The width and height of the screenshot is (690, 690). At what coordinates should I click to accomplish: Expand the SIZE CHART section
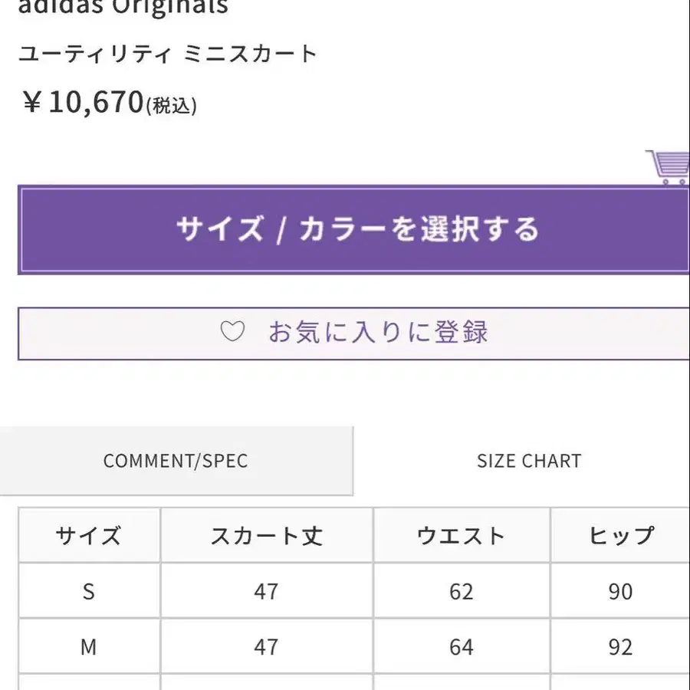(x=528, y=461)
